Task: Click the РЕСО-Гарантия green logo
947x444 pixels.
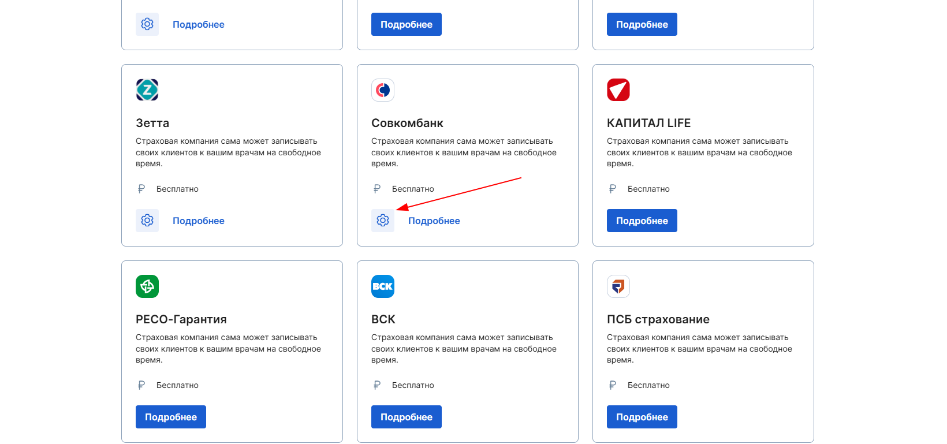Action: 147,286
